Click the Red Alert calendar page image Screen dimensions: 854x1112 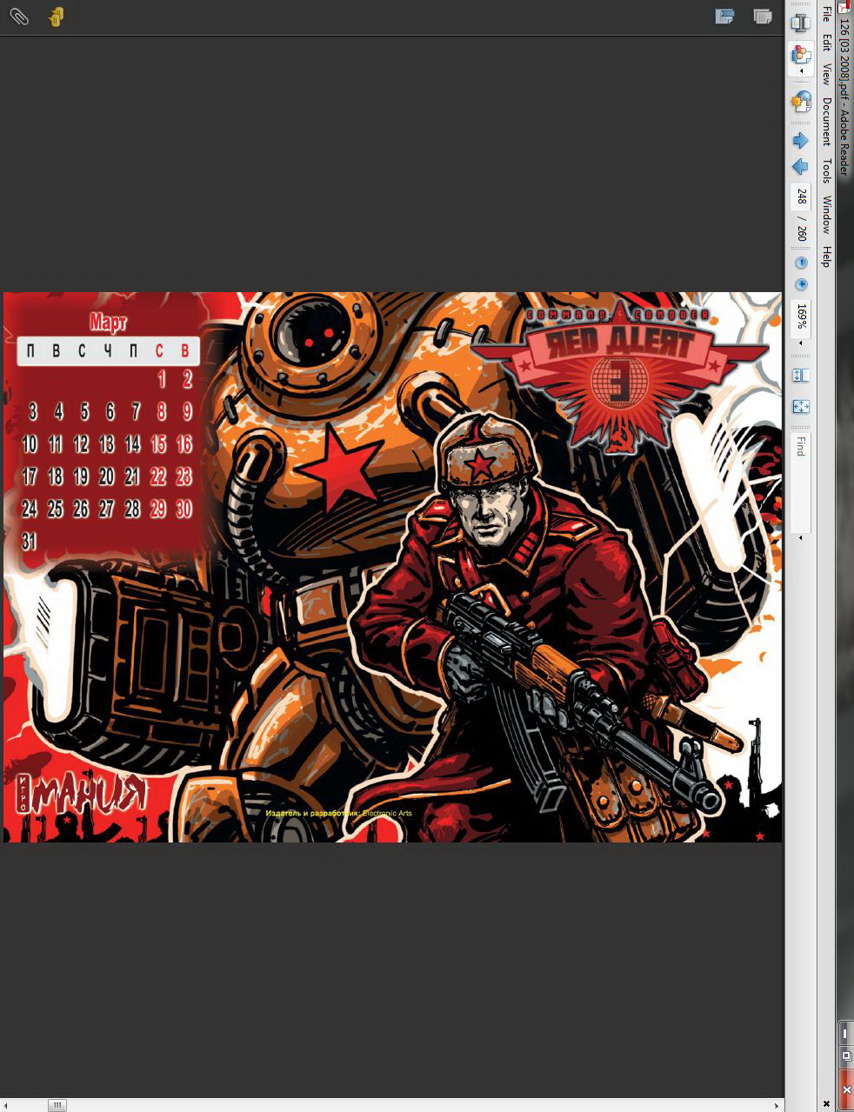(392, 567)
